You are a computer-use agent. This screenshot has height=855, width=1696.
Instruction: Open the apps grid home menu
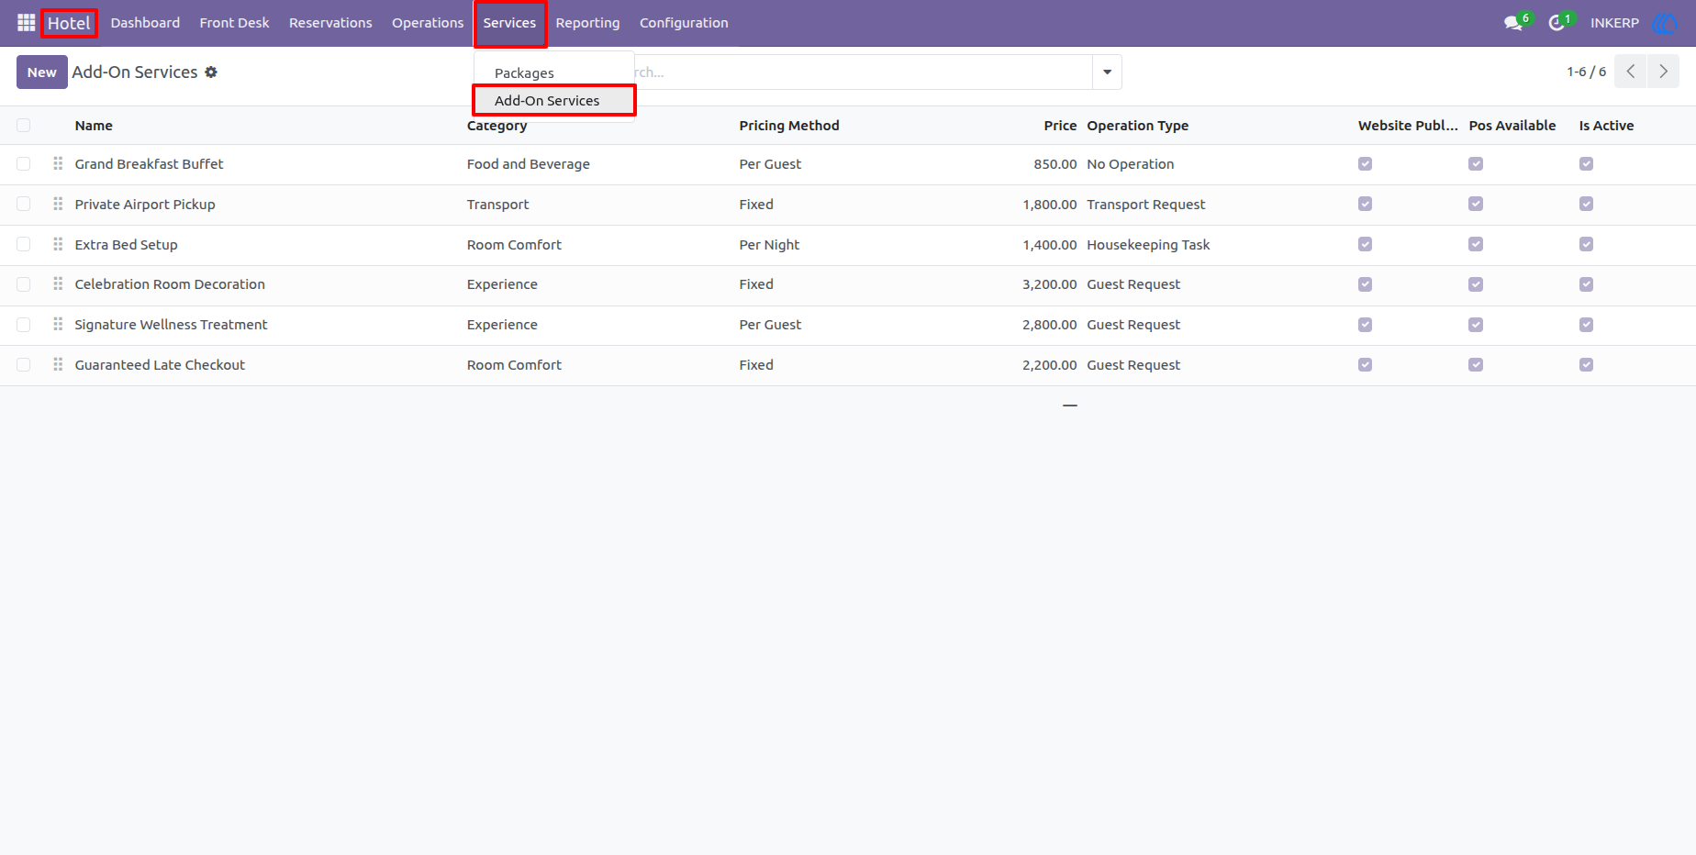click(x=26, y=23)
